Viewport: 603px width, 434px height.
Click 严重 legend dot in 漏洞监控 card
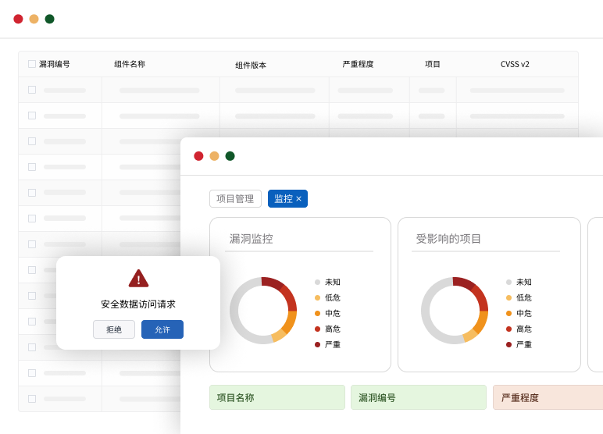point(317,344)
